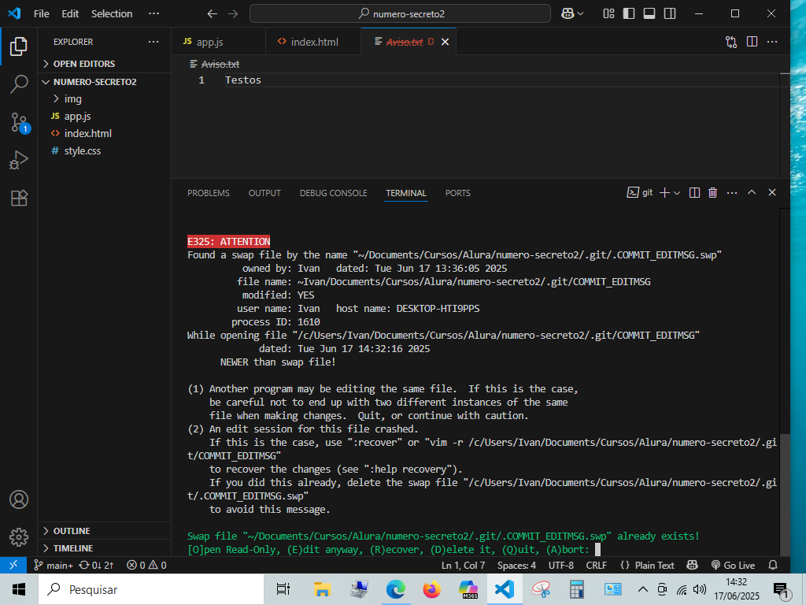The image size is (806, 605).
Task: Open the Copilot dropdown chevron in title bar
Action: [x=581, y=14]
